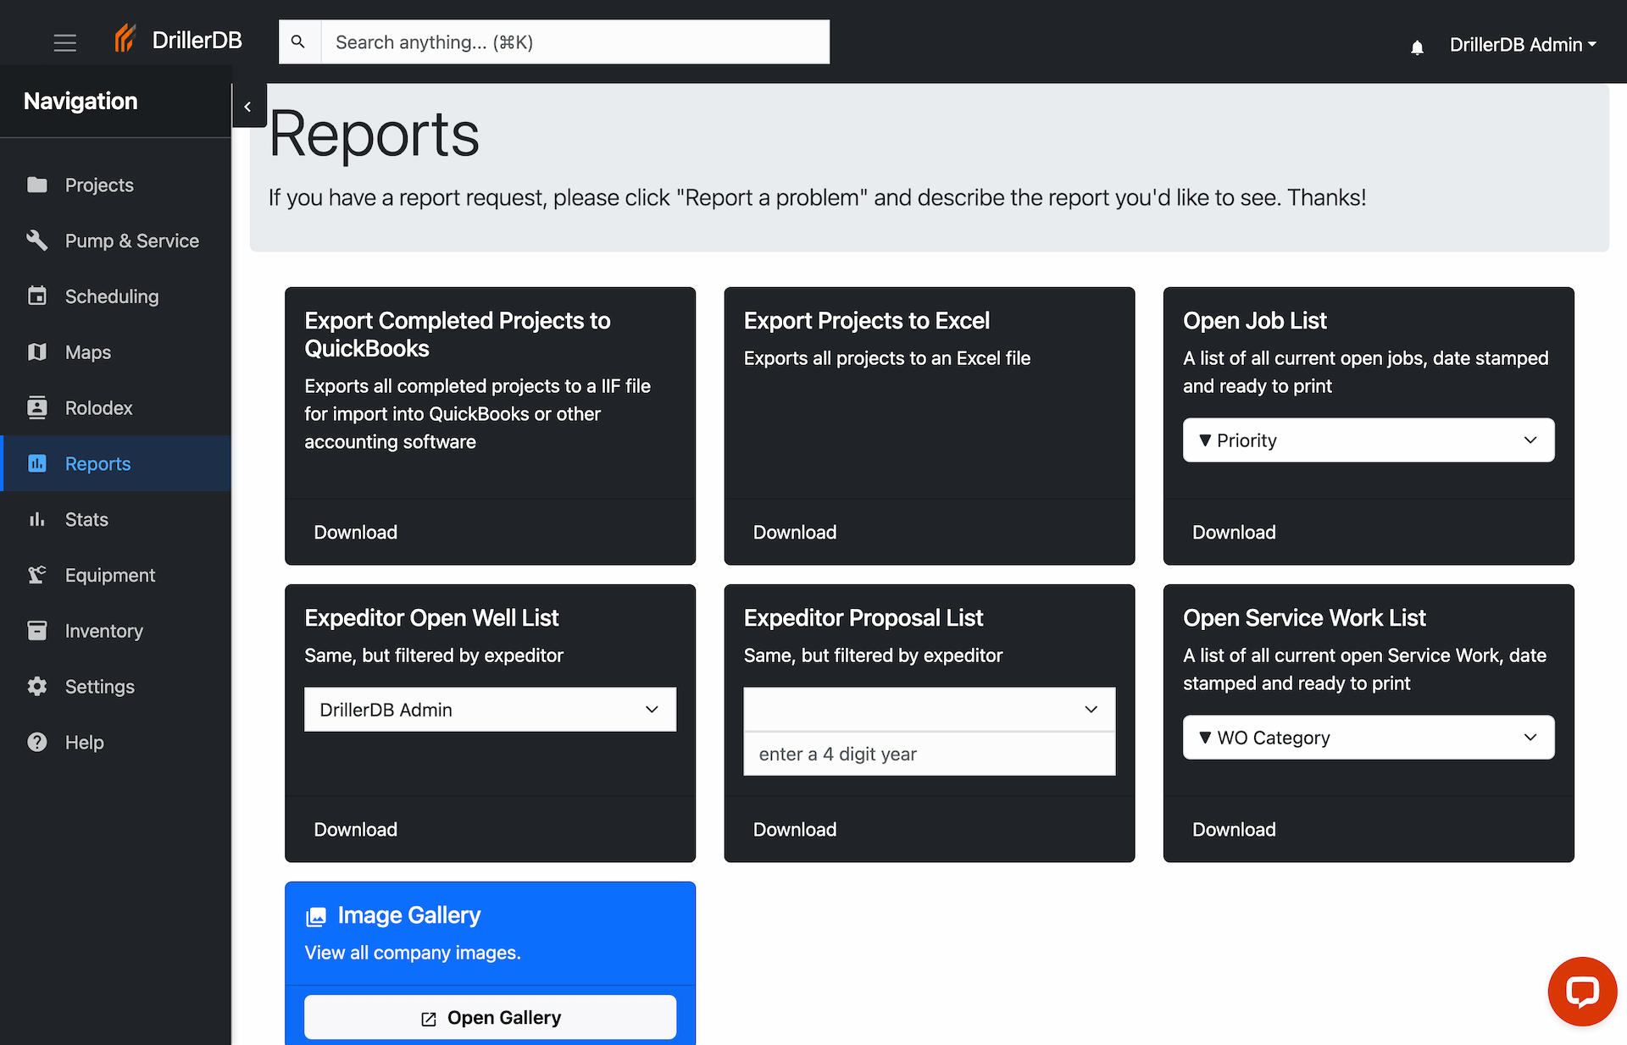Screen dimensions: 1627x1045
Task: Click the notification bell icon
Action: (1416, 47)
